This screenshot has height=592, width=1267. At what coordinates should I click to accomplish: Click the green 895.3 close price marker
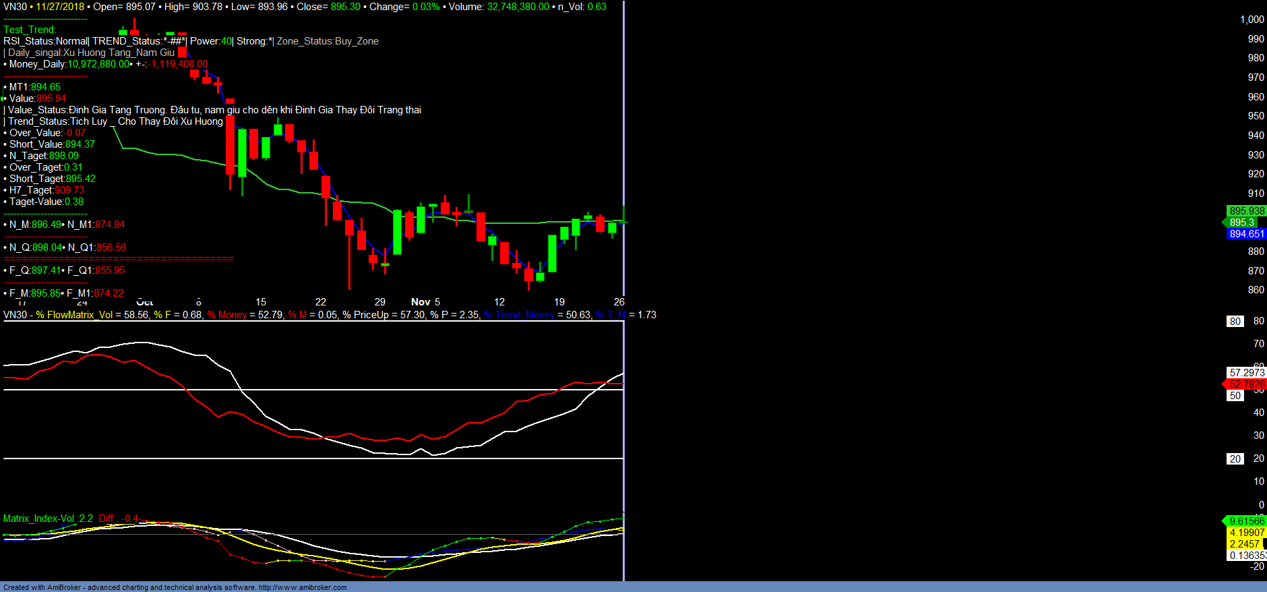[x=1242, y=223]
